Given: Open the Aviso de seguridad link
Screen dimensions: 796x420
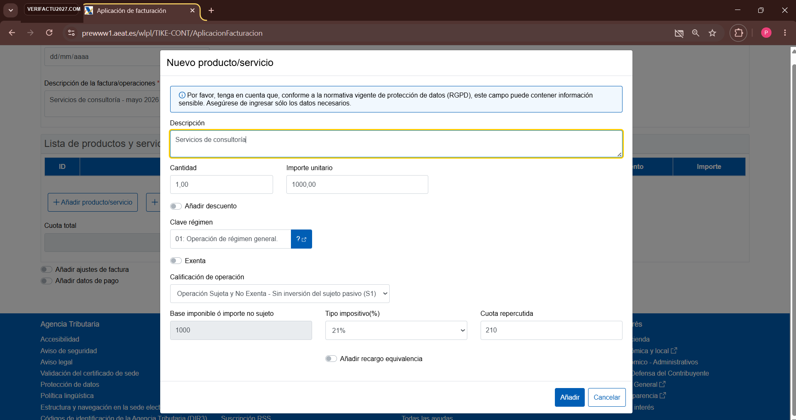Looking at the screenshot, I should pyautogui.click(x=68, y=351).
